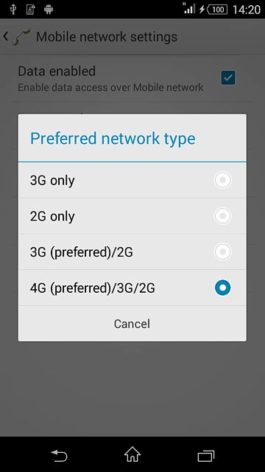Screen dimensions: 265x472
Task: Tap the Data enabled setting row
Action: [132, 78]
